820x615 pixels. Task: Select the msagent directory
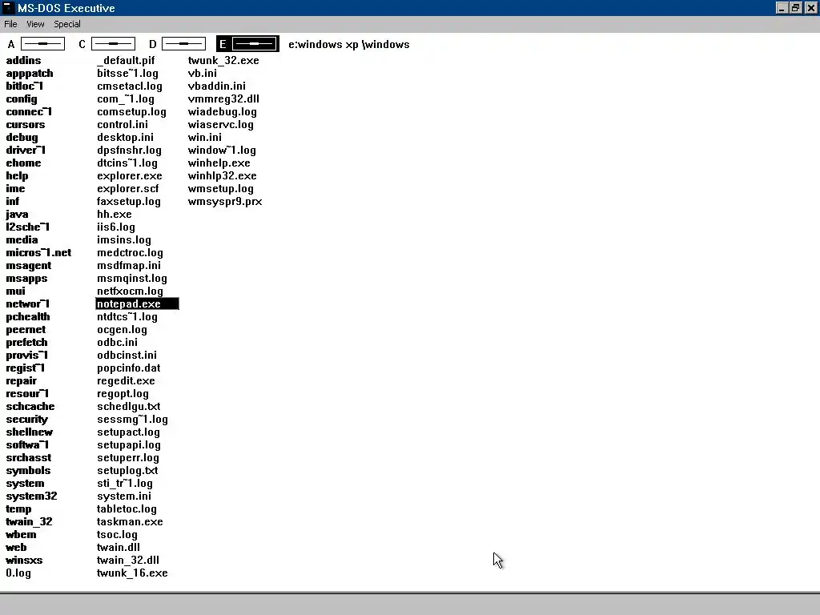29,266
